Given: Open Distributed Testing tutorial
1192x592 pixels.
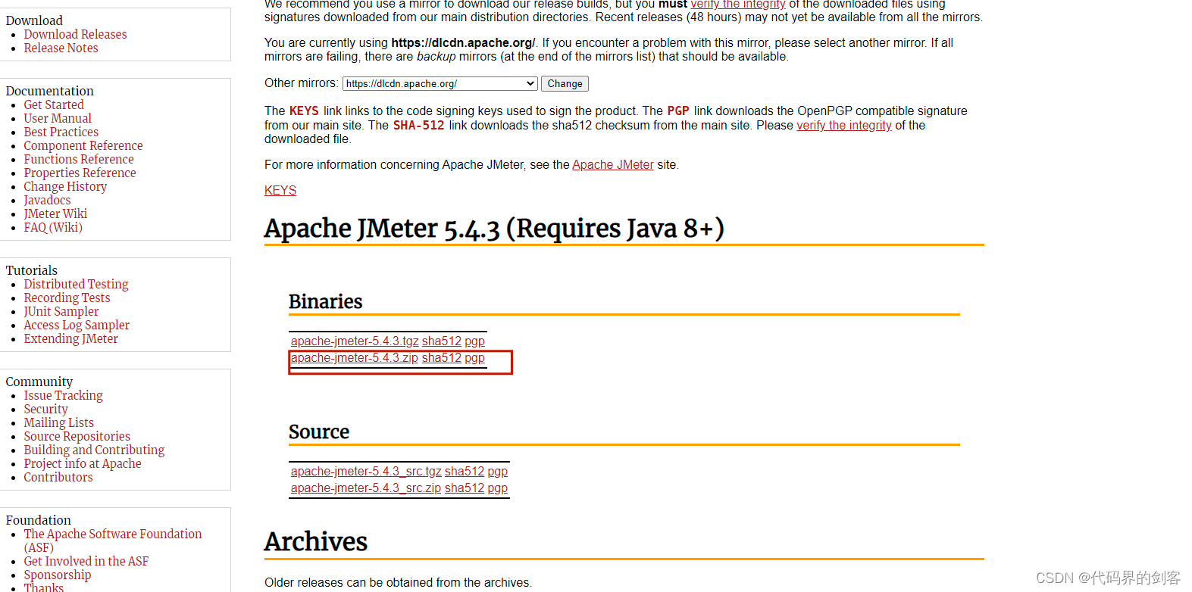Looking at the screenshot, I should [76, 284].
